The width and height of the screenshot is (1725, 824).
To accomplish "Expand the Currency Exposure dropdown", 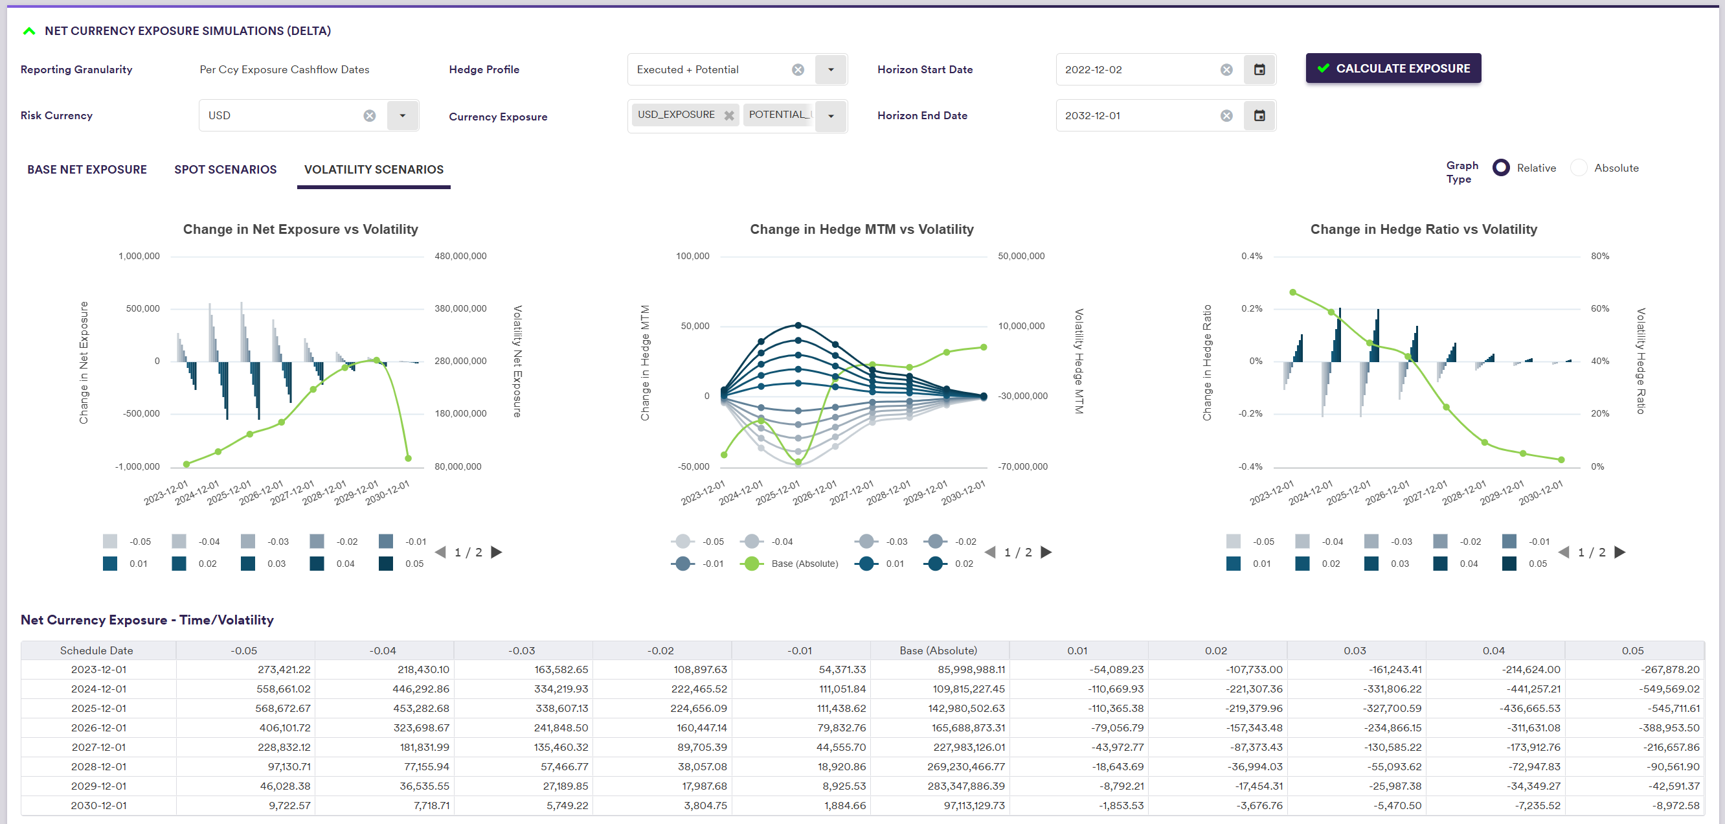I will (830, 116).
